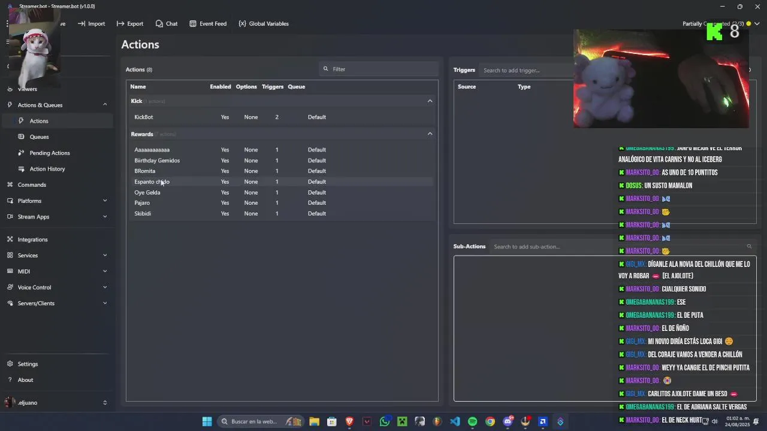Screen dimensions: 767x431
Task: Open the Chat window from the toolbar
Action: (x=166, y=24)
